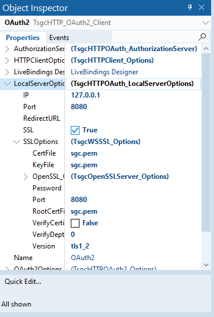Image resolution: width=214 pixels, height=317 pixels.
Task: Click the IP value 127.0.0.1 field
Action: [x=133, y=95]
